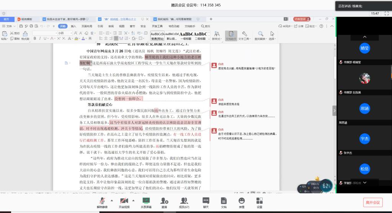The height and width of the screenshot is (213, 392).
Task: Collapse the participant video sidebar
Action: 334,110
